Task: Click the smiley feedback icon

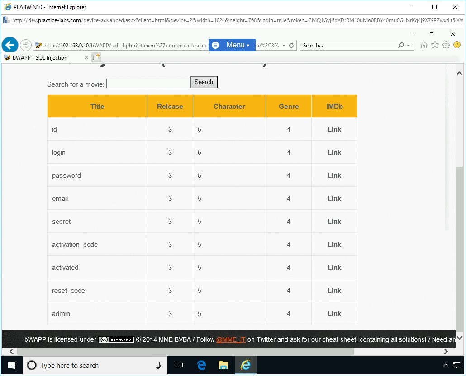Action: (457, 45)
